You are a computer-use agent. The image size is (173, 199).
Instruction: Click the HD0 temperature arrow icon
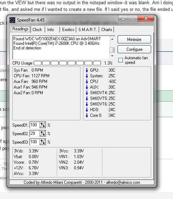coord(87,110)
